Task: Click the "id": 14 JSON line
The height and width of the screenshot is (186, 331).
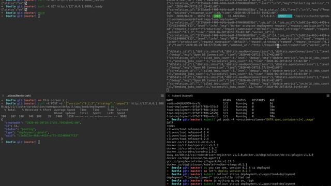Action: click(x=11, y=126)
